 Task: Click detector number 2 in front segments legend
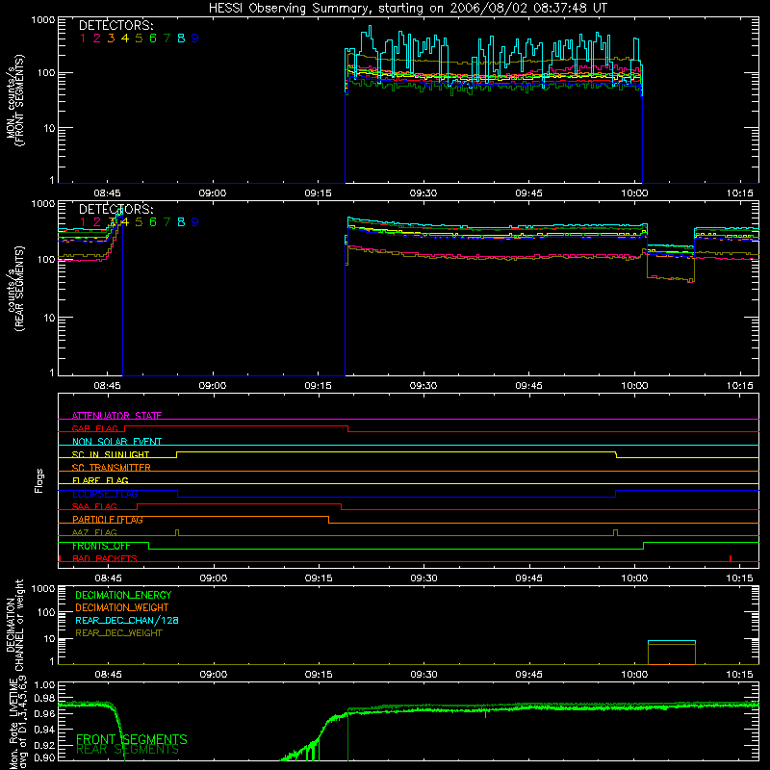point(97,38)
